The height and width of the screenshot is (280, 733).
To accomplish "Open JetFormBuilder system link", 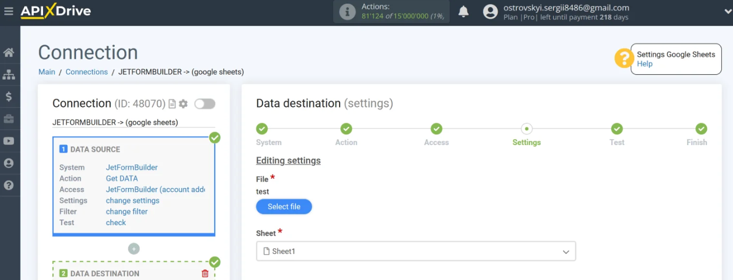I will pos(132,167).
